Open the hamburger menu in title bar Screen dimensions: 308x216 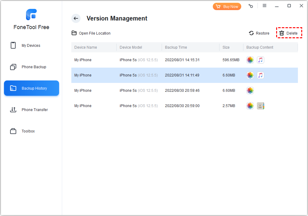point(265,6)
